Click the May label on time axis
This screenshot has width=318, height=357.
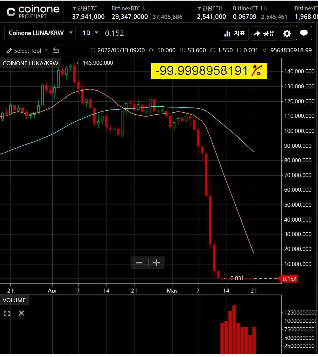coord(172,291)
